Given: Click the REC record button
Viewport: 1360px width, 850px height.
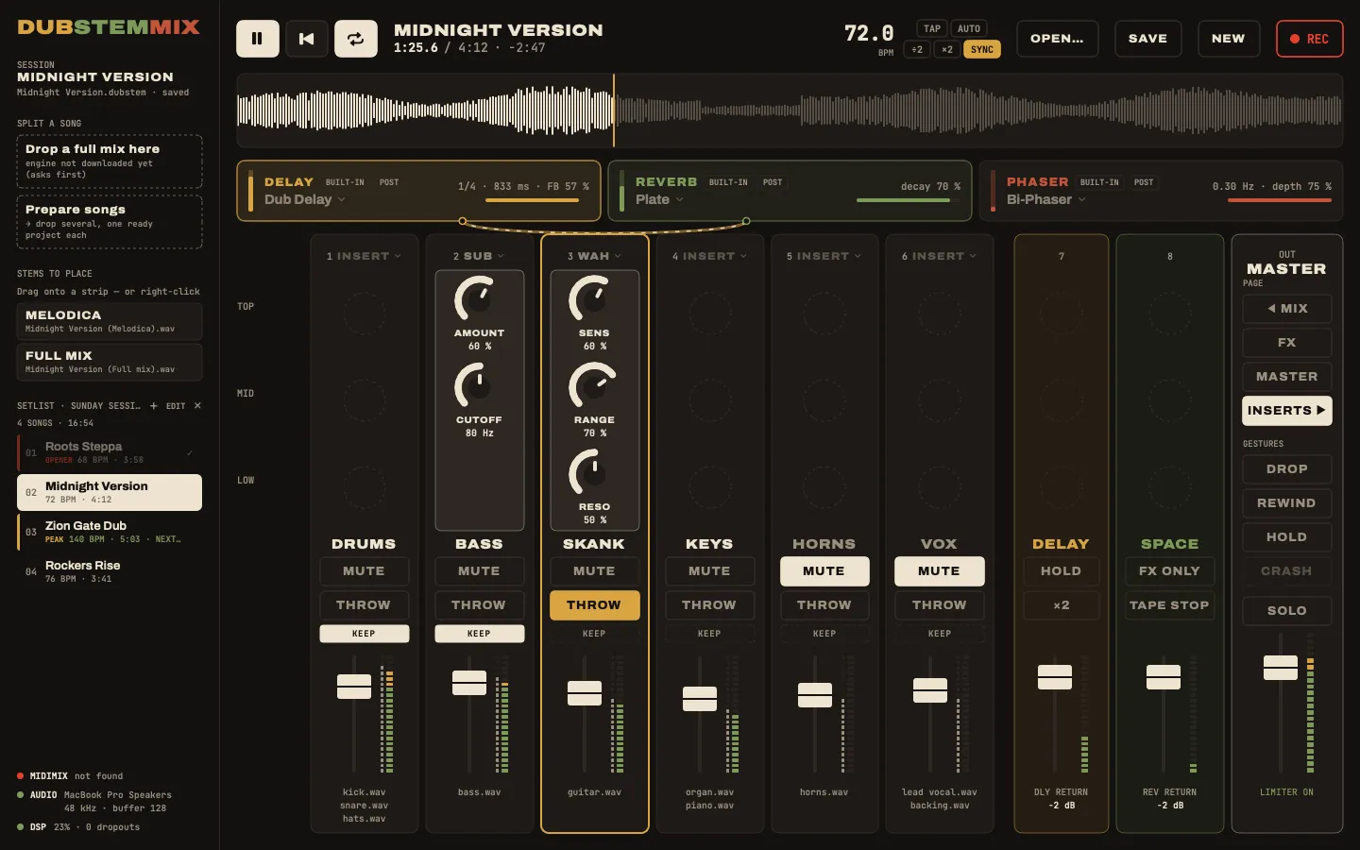Looking at the screenshot, I should (x=1309, y=39).
